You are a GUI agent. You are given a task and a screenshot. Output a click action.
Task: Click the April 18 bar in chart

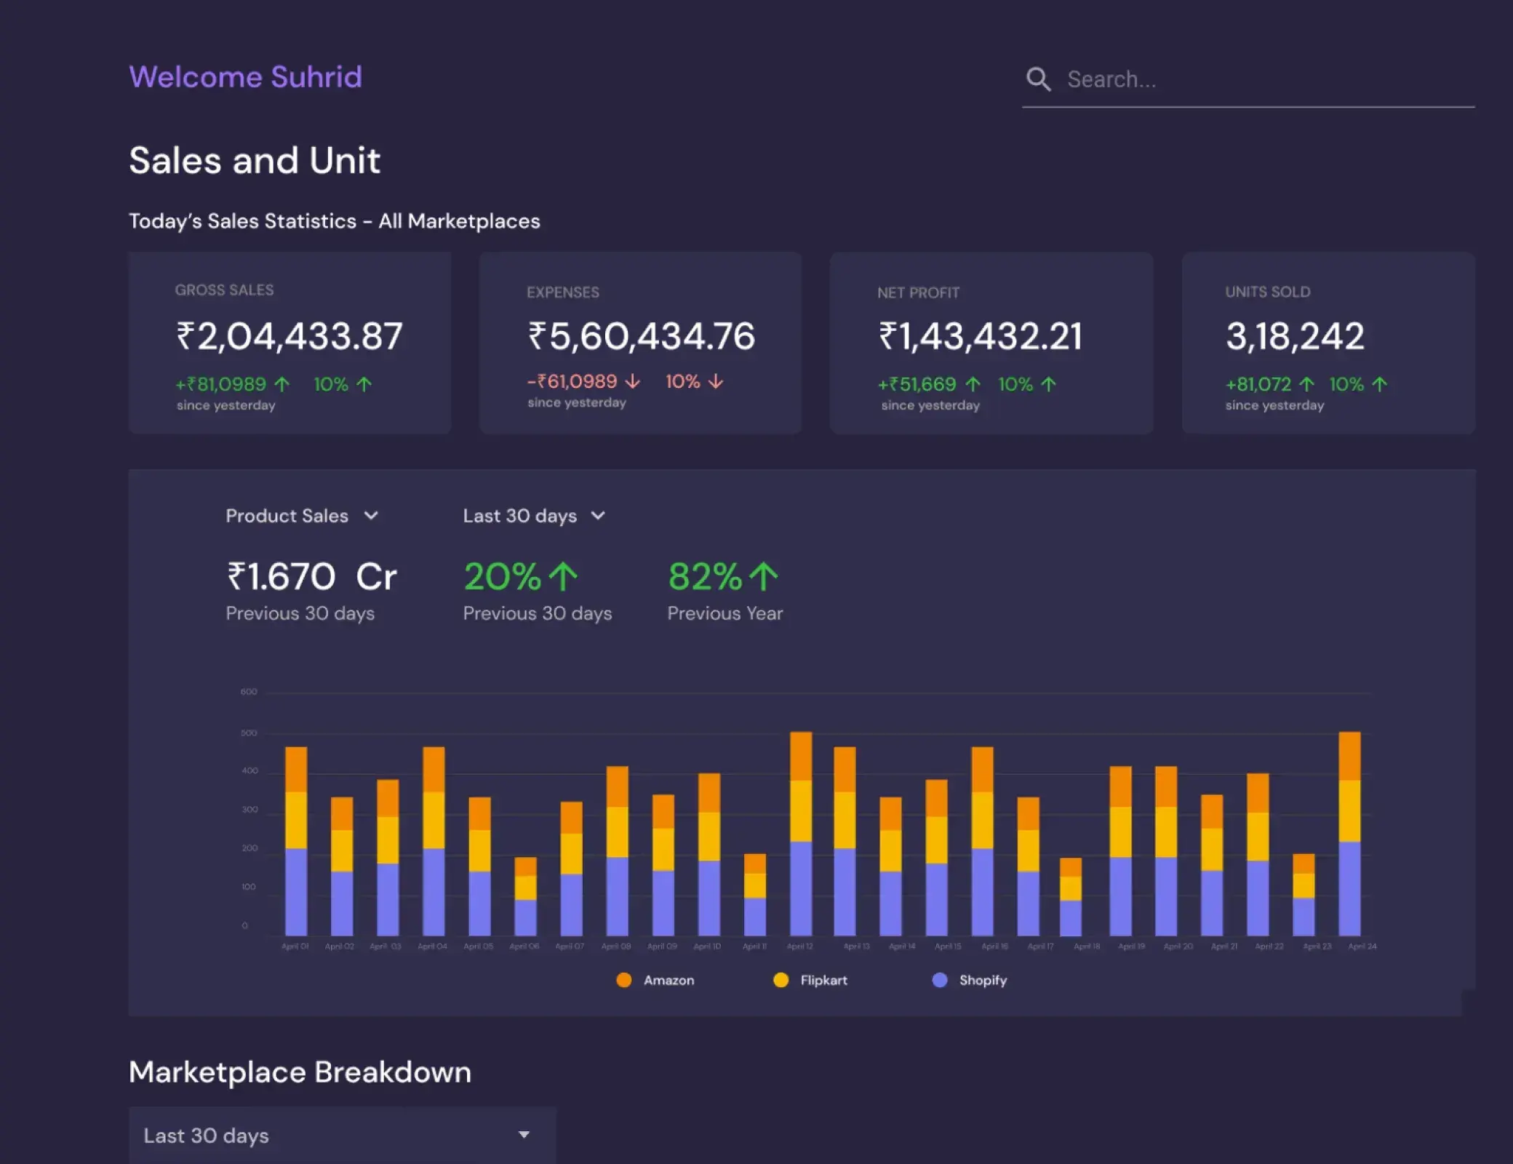pyautogui.click(x=1071, y=897)
